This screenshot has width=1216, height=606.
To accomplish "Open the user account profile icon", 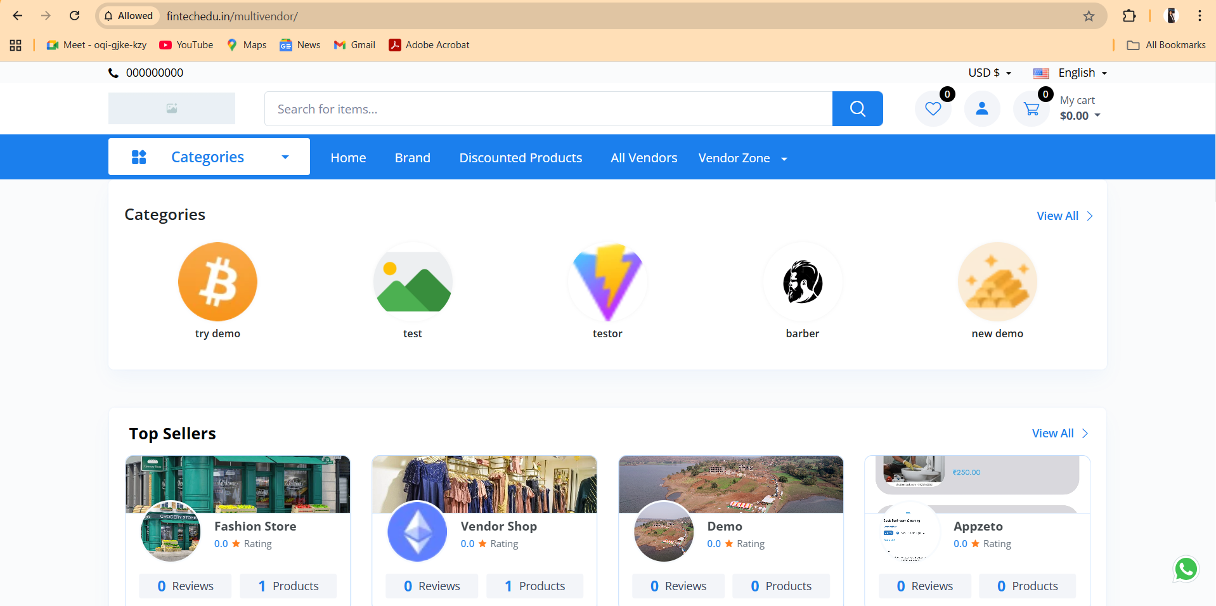I will pyautogui.click(x=981, y=109).
